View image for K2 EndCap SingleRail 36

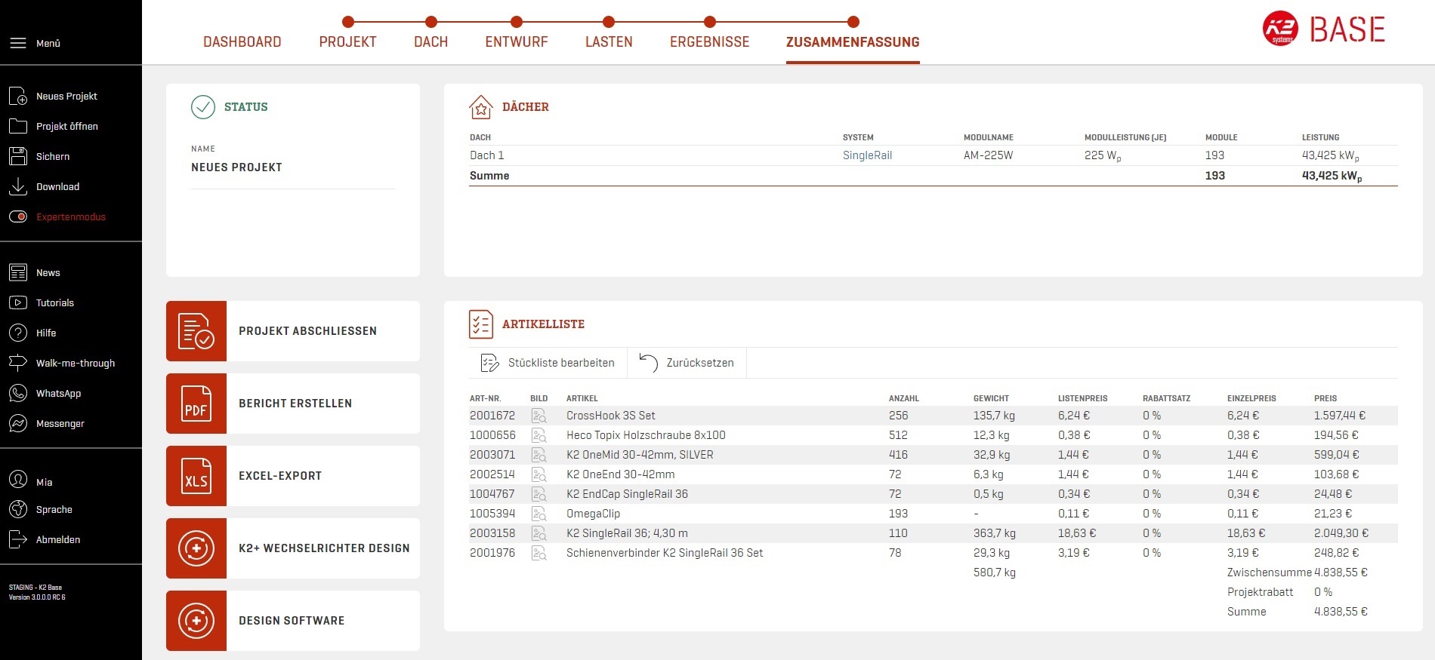click(x=539, y=494)
